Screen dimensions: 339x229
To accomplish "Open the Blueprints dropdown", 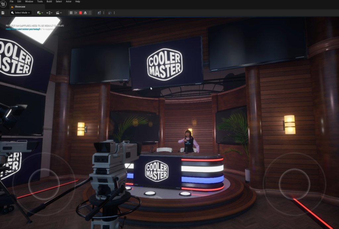I will 50,13.
